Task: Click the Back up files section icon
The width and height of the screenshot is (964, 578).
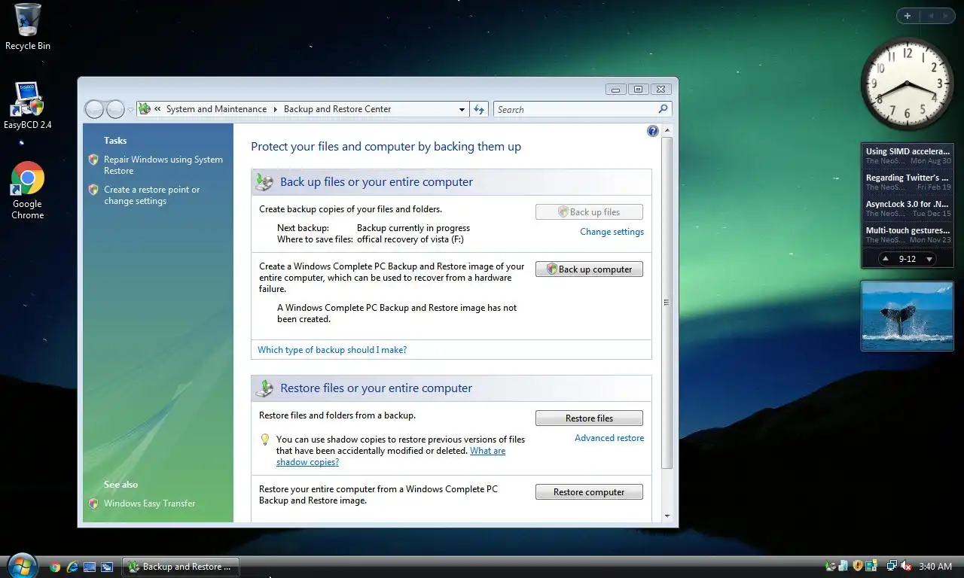Action: tap(264, 181)
